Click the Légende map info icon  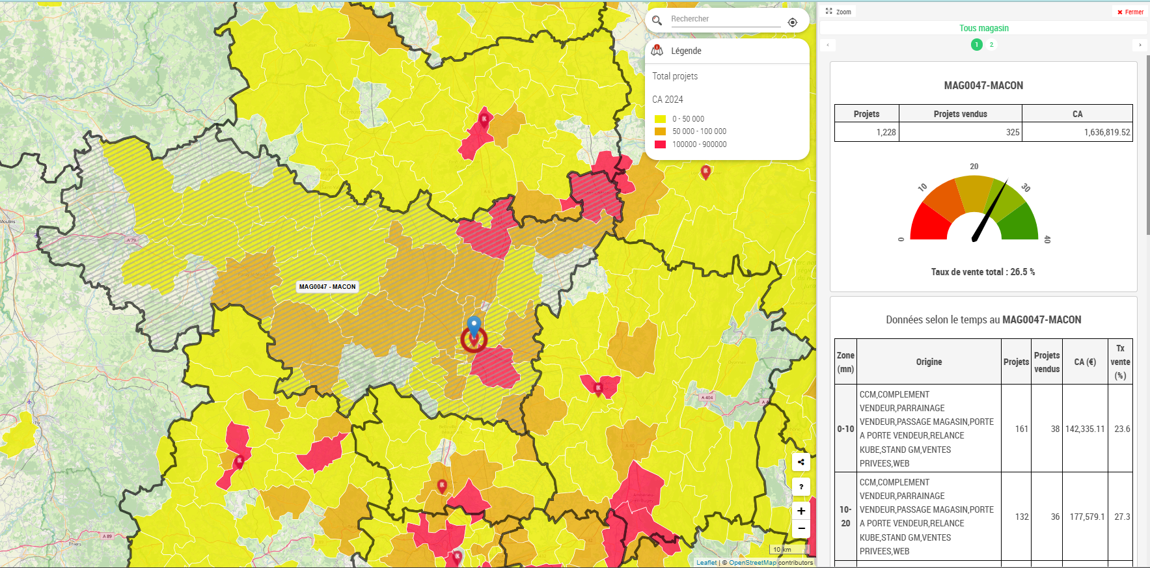(x=657, y=51)
